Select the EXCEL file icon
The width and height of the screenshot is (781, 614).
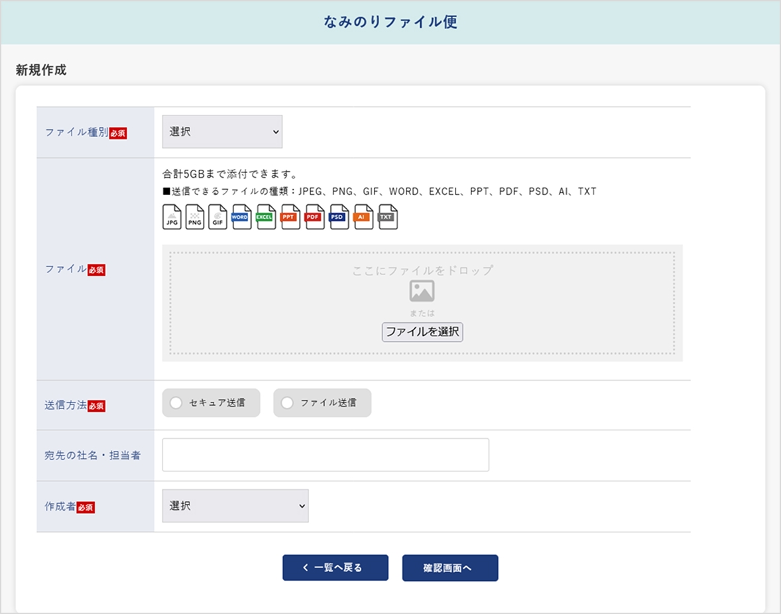point(265,217)
